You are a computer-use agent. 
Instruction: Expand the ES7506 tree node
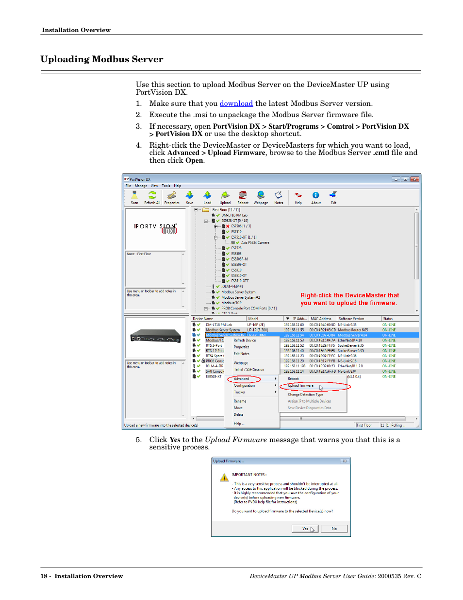[x=215, y=226]
